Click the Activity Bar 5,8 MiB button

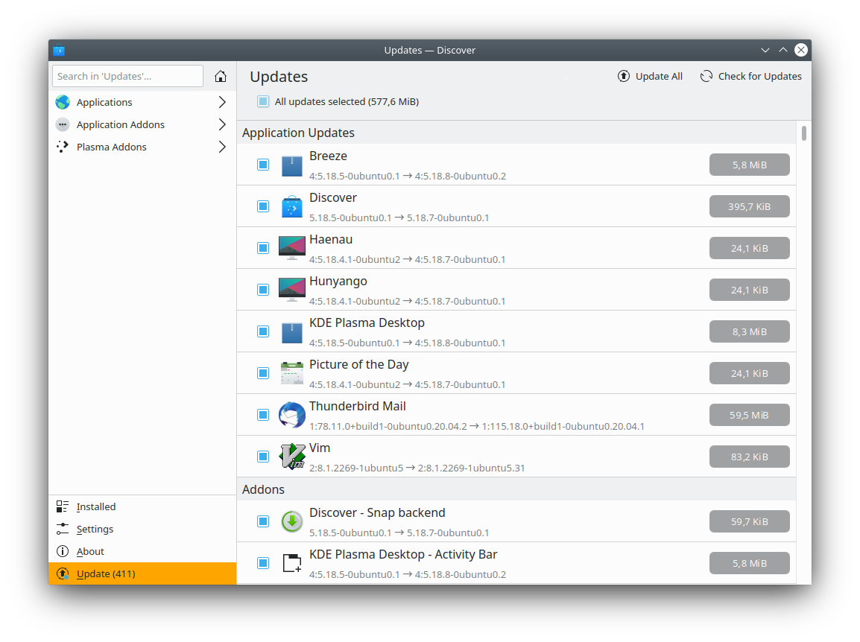pyautogui.click(x=749, y=562)
